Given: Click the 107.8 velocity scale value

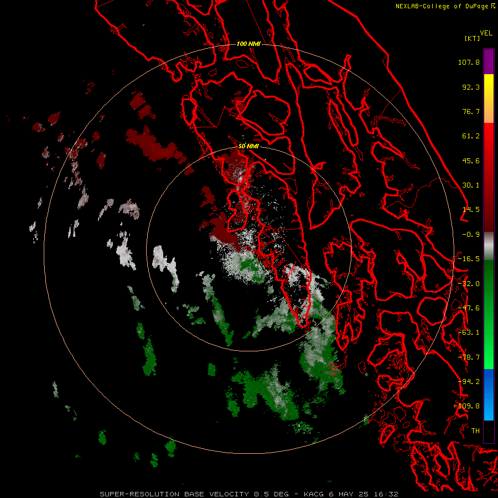Looking at the screenshot, I should point(469,62).
